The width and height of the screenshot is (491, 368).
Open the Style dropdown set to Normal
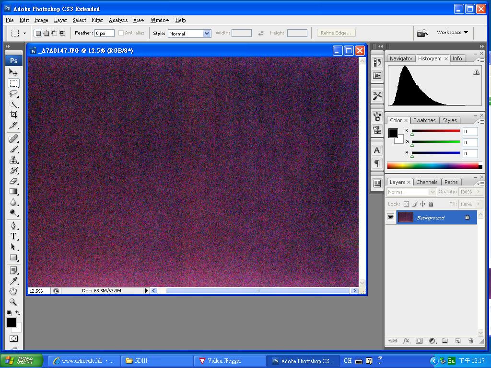pos(189,34)
